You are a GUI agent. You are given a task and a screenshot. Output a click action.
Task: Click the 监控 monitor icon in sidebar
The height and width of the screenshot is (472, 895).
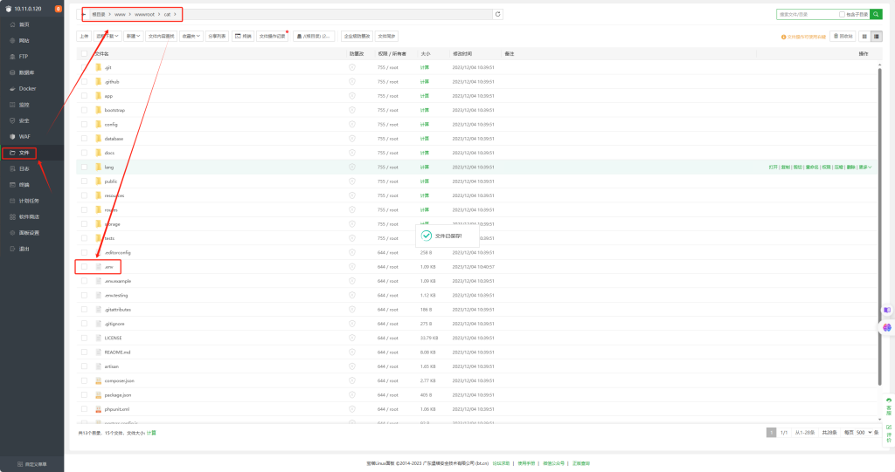tap(12, 105)
